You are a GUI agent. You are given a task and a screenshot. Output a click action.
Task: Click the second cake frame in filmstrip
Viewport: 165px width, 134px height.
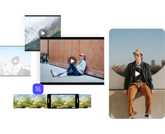(37, 101)
